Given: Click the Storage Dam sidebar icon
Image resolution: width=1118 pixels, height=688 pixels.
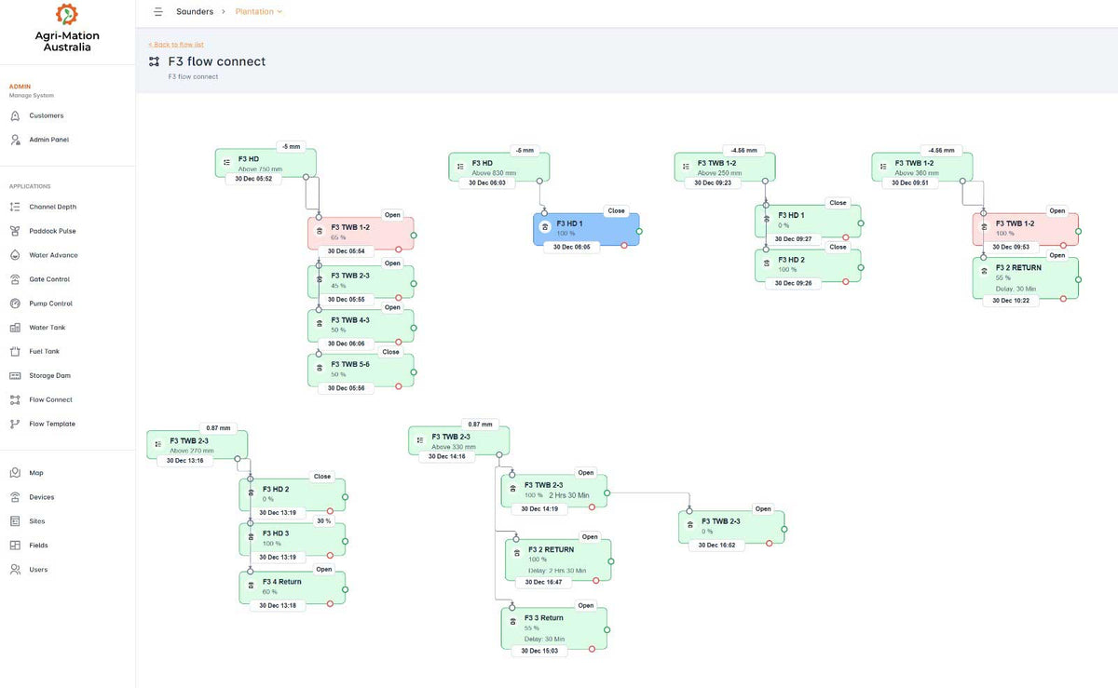Looking at the screenshot, I should 15,376.
